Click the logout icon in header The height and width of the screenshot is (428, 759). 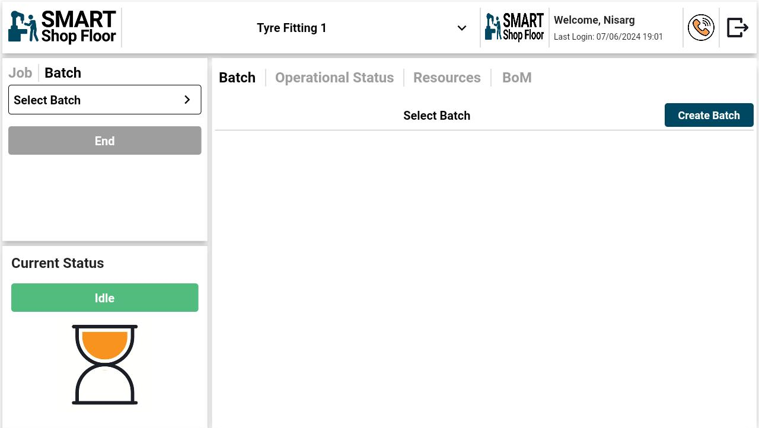(738, 28)
